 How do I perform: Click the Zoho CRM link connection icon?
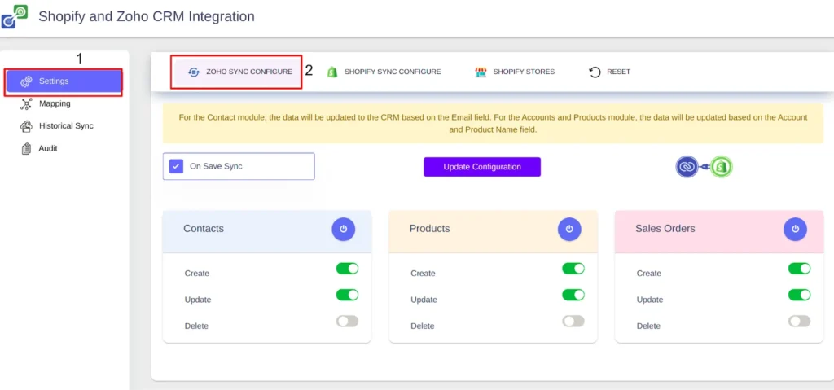pos(687,167)
